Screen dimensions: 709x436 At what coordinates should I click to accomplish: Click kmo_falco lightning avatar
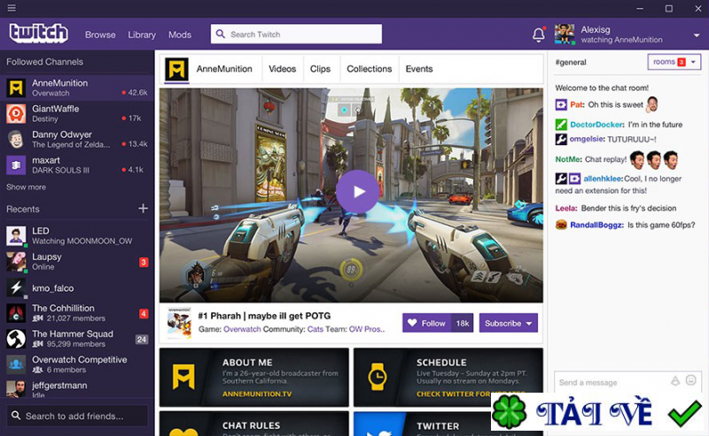(x=16, y=287)
